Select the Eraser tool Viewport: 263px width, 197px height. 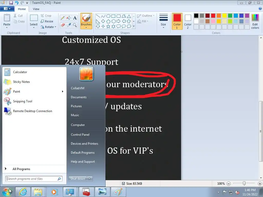pos(63,25)
